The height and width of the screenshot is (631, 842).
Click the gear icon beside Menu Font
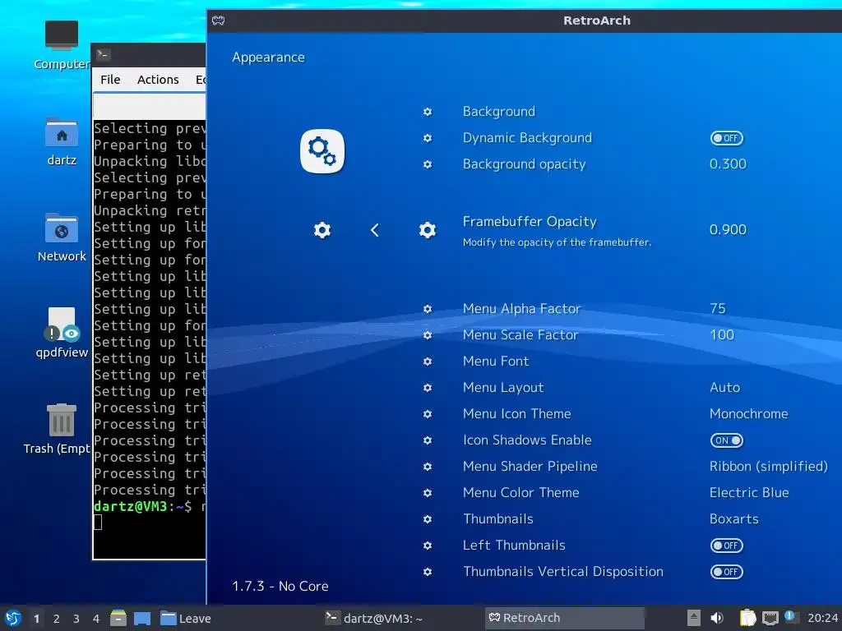[428, 362]
